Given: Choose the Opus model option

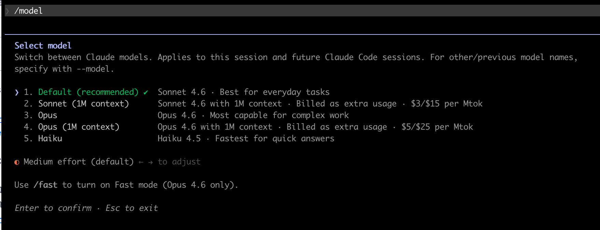Looking at the screenshot, I should tap(47, 115).
